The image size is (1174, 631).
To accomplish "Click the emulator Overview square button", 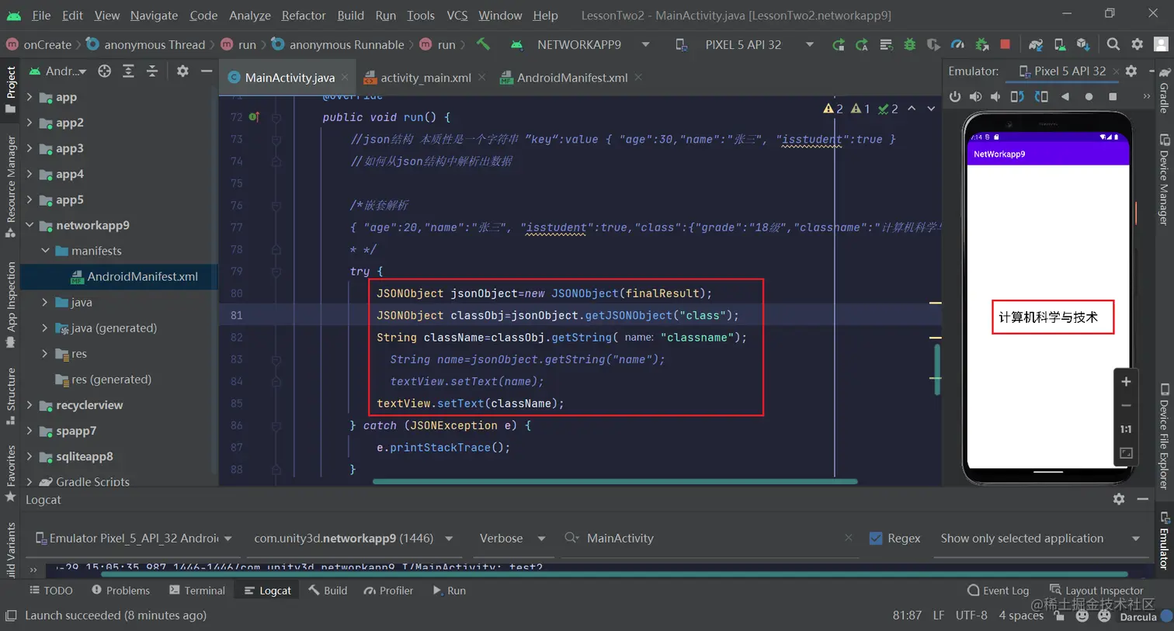I will click(1113, 96).
